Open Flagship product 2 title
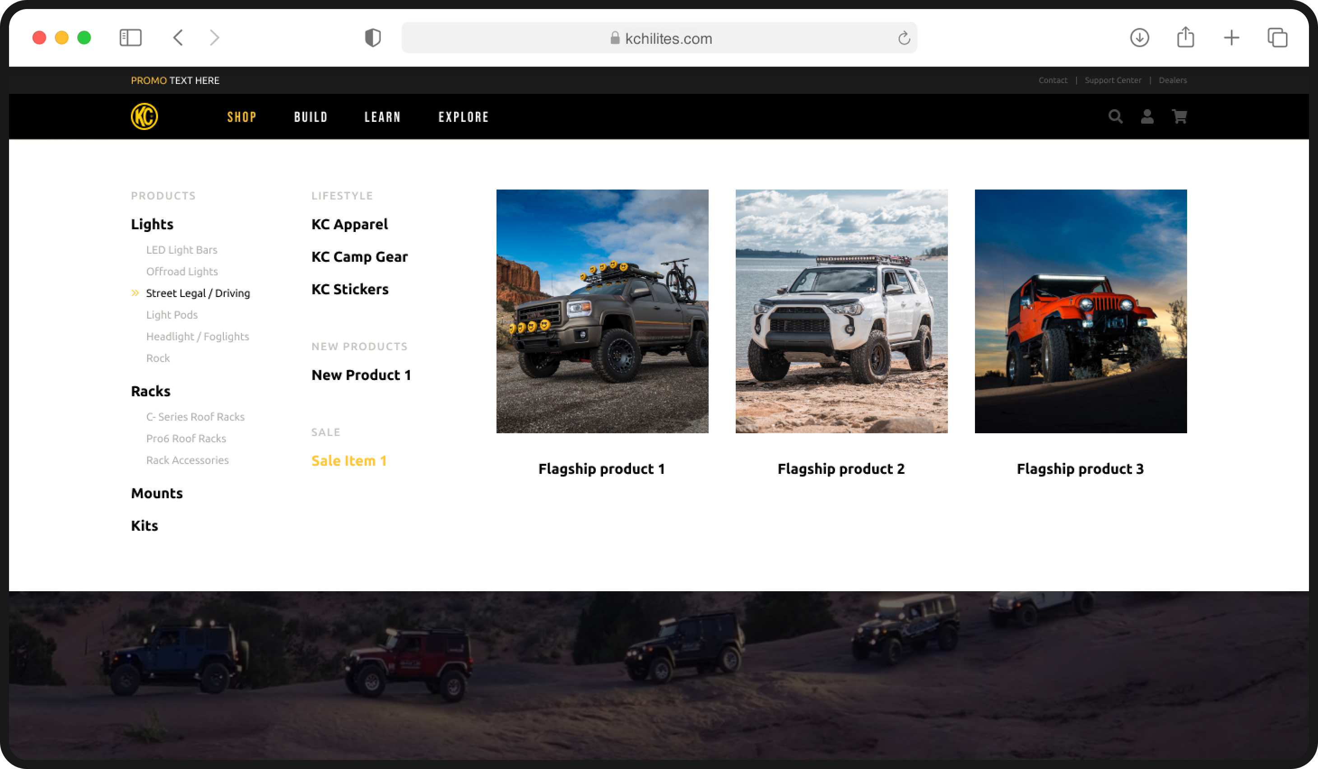This screenshot has height=769, width=1318. [x=841, y=469]
